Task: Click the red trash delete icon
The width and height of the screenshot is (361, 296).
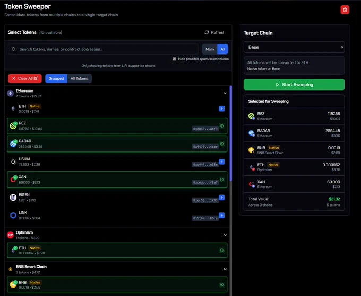Action: (345, 10)
